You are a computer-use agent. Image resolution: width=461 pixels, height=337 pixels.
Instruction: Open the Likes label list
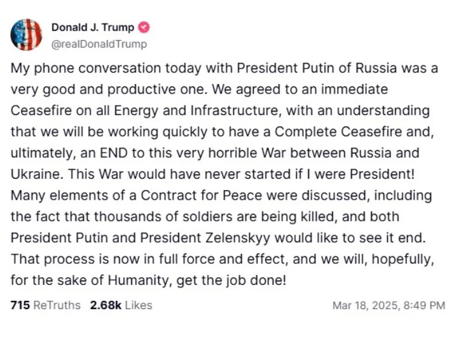coord(139,305)
